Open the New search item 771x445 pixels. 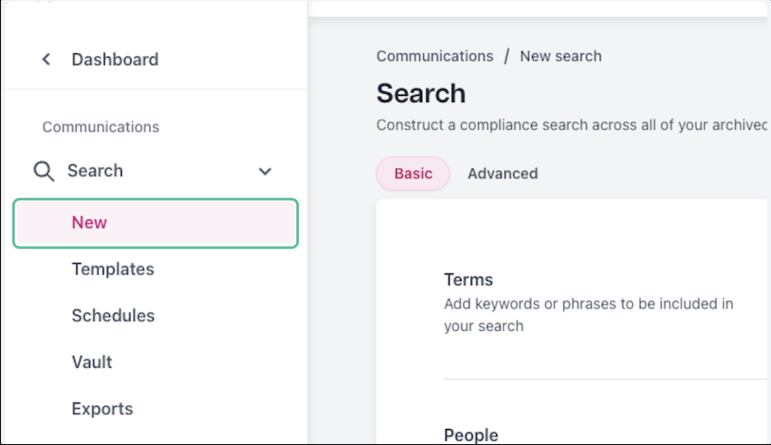156,223
